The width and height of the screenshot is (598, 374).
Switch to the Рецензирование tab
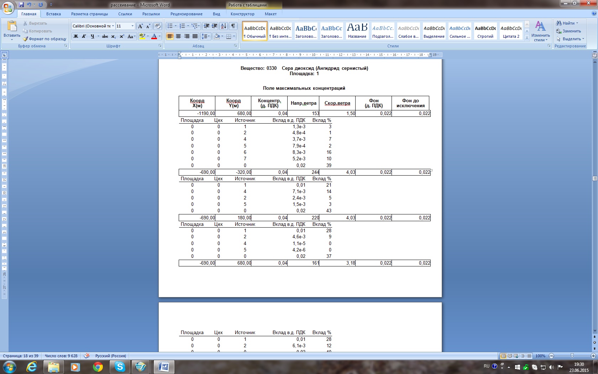point(186,14)
